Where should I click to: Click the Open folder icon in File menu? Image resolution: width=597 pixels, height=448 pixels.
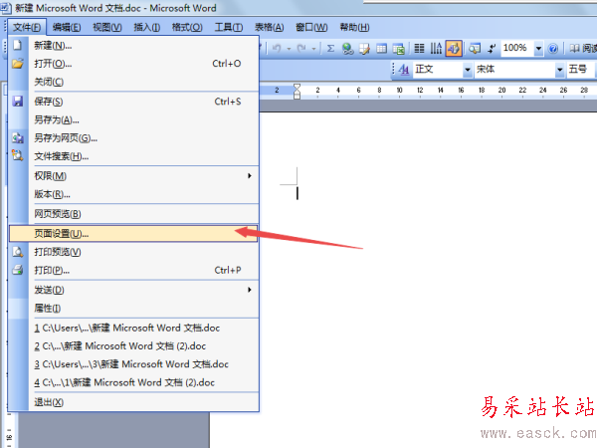(x=18, y=64)
